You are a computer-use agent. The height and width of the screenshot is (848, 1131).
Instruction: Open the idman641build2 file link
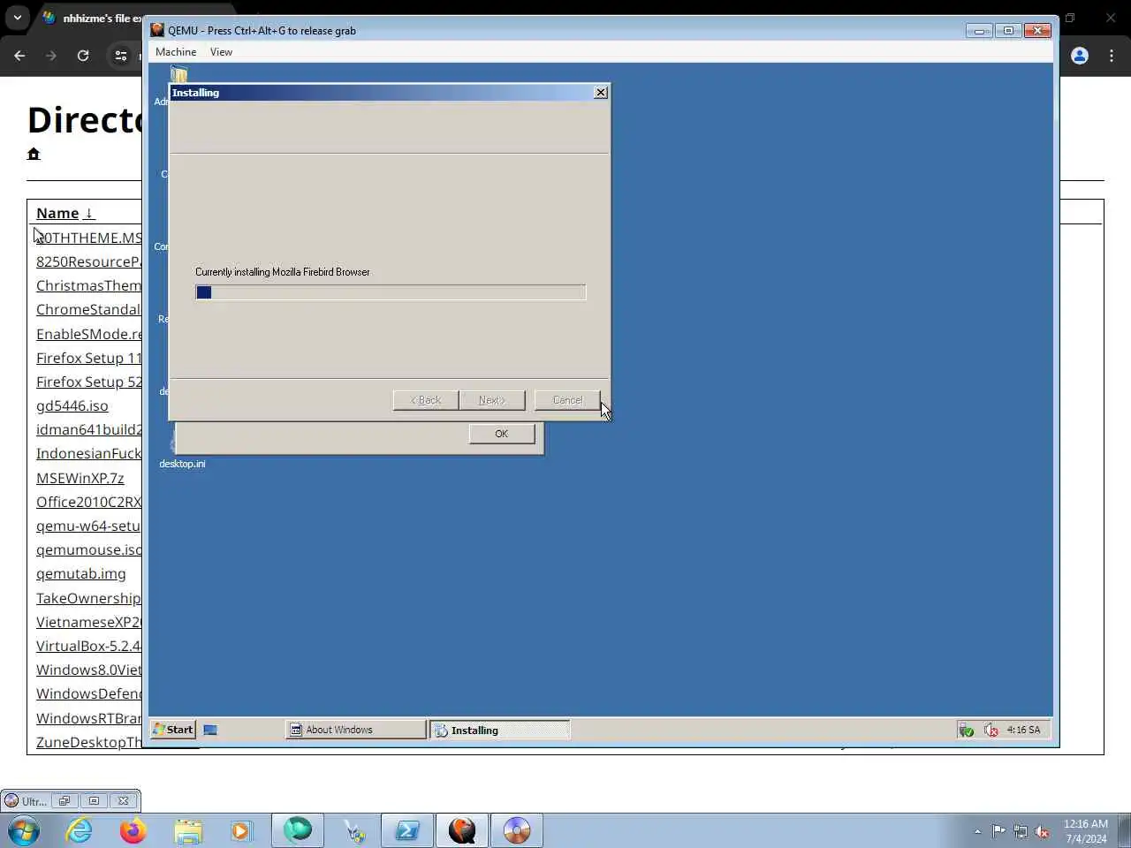click(88, 429)
